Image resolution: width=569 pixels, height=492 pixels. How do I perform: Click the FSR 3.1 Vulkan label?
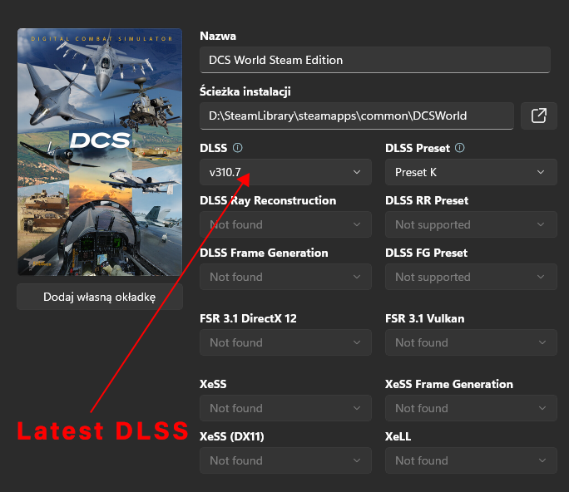(424, 318)
